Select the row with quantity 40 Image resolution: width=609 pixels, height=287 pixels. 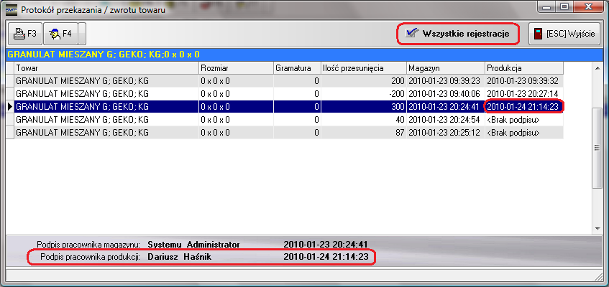[x=106, y=119]
